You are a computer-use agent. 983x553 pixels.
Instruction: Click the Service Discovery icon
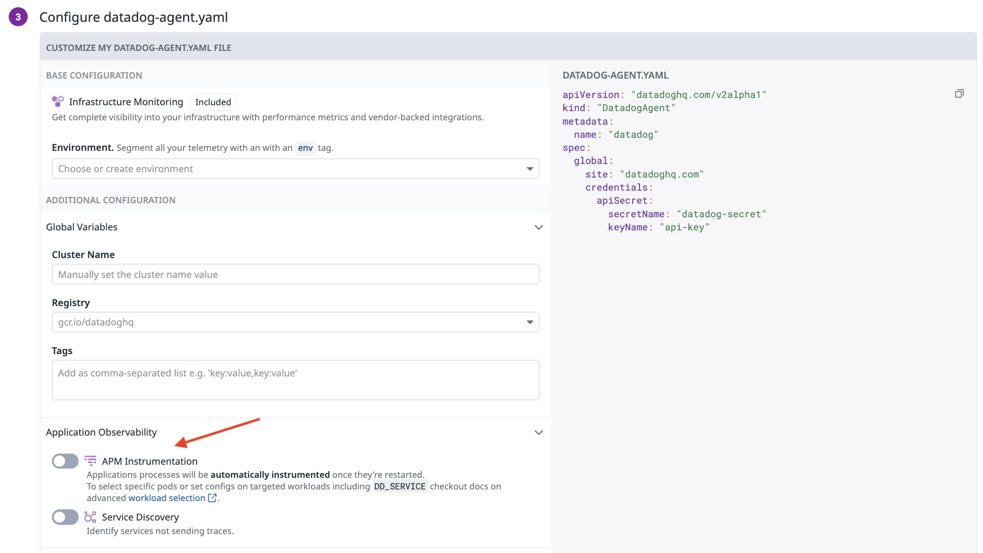pyautogui.click(x=90, y=517)
